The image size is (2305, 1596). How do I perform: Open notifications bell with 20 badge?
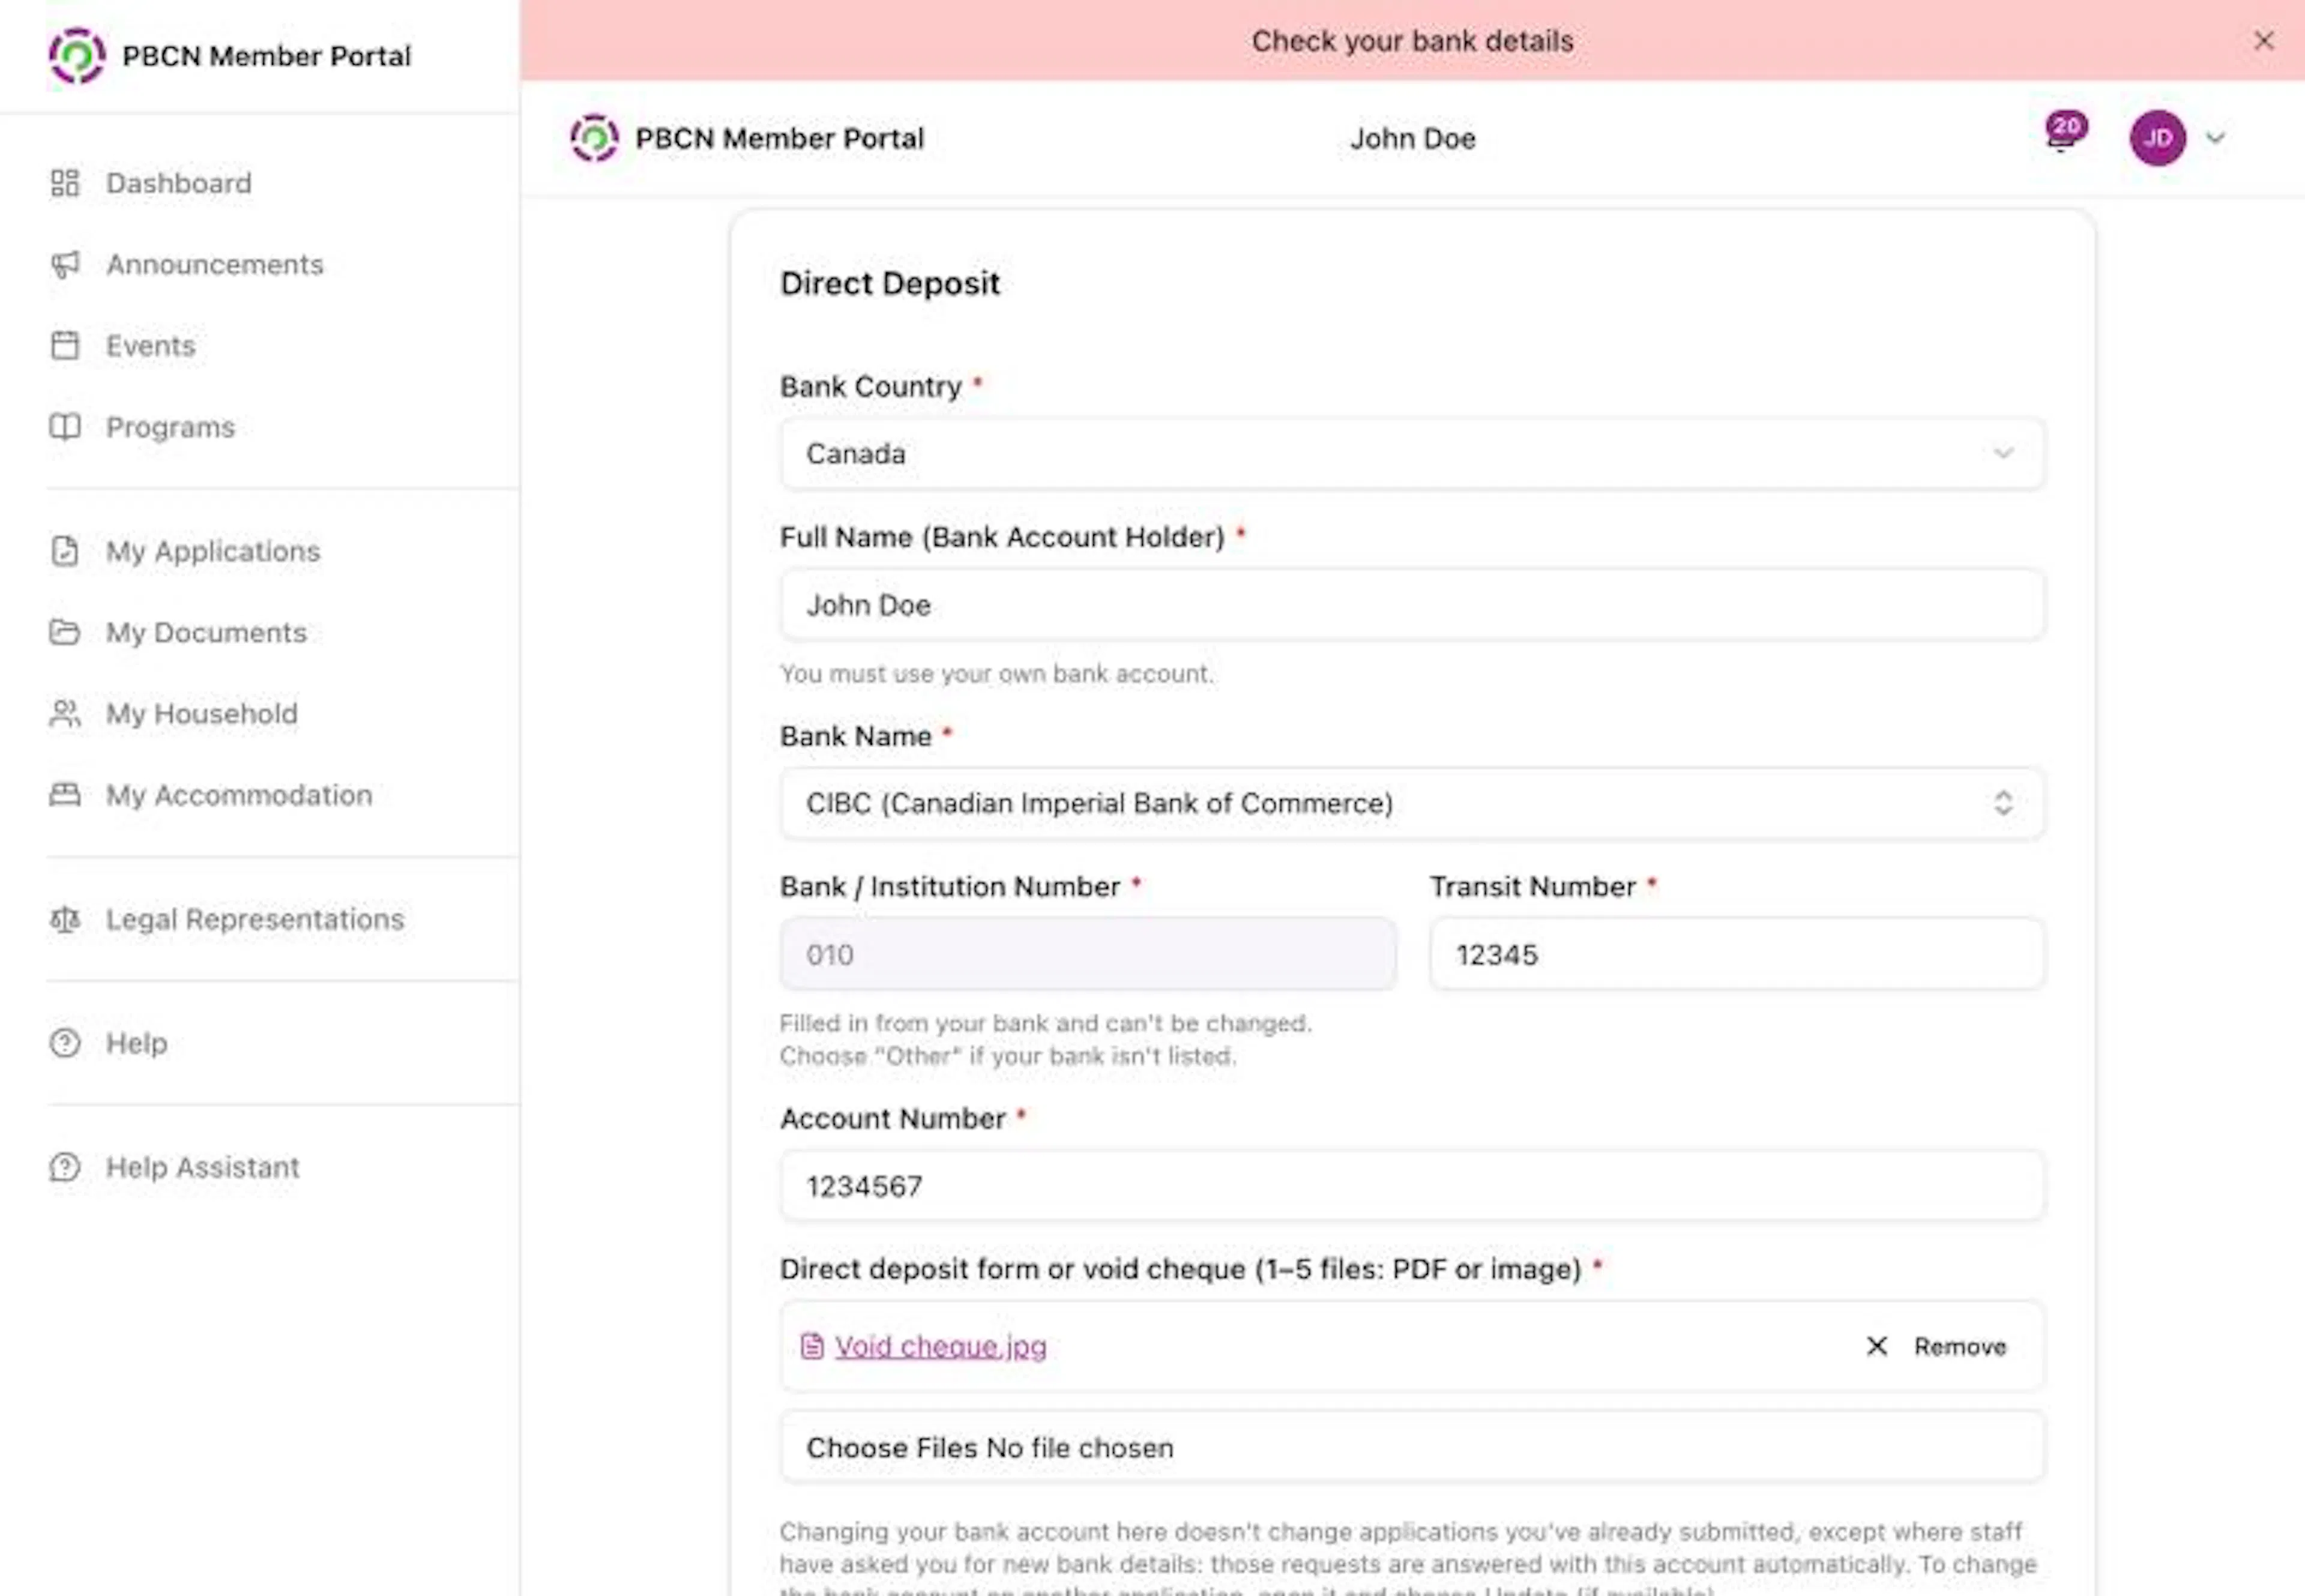2064,132
